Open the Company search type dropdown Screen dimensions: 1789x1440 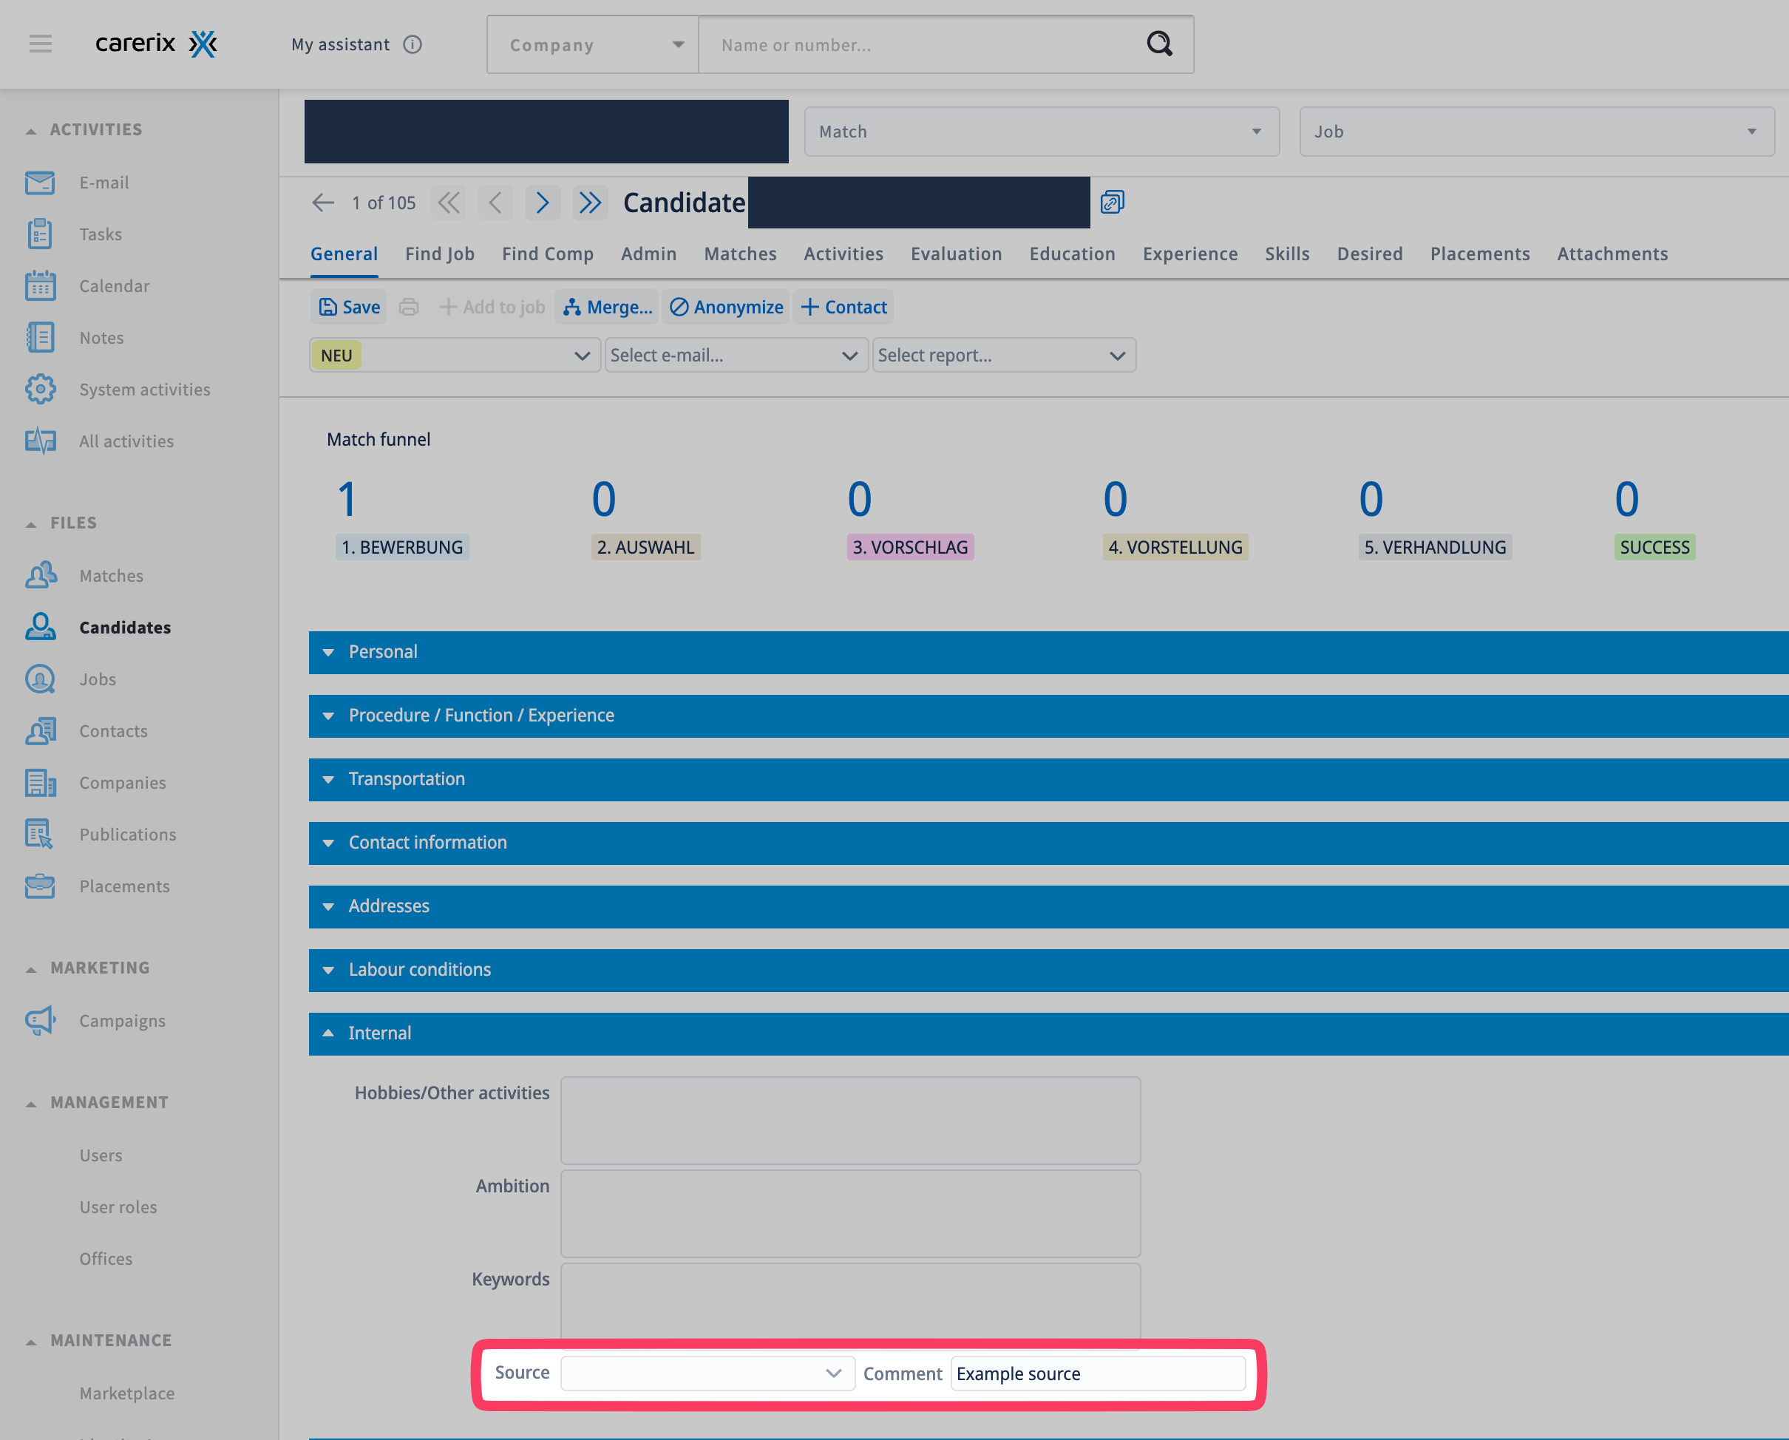[592, 45]
